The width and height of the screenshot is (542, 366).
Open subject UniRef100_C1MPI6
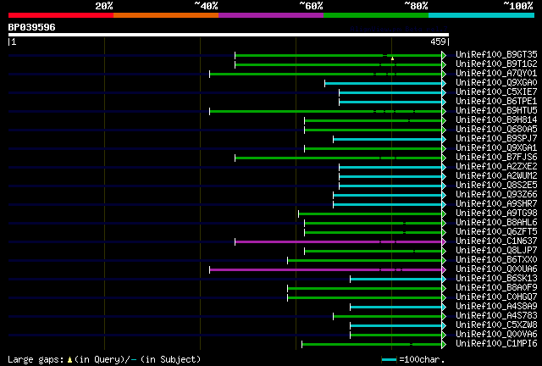(496, 344)
